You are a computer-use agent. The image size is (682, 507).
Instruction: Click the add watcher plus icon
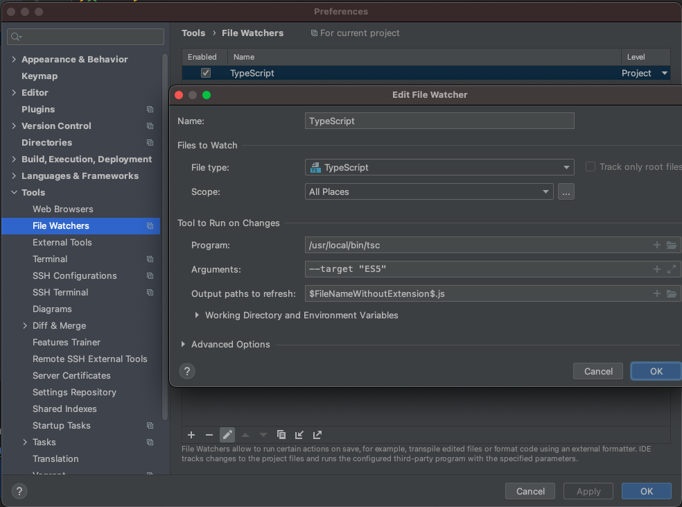191,435
